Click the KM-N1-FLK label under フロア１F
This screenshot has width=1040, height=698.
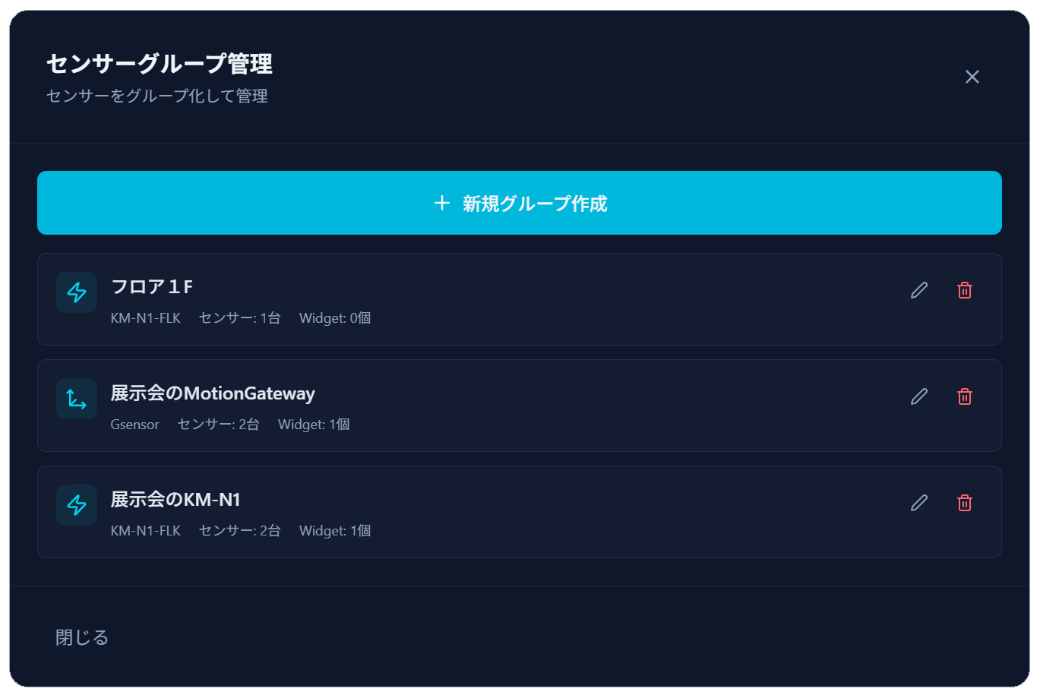click(x=146, y=318)
